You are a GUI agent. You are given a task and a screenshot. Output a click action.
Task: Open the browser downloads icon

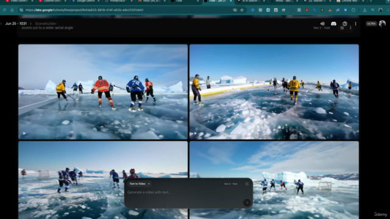364,10
